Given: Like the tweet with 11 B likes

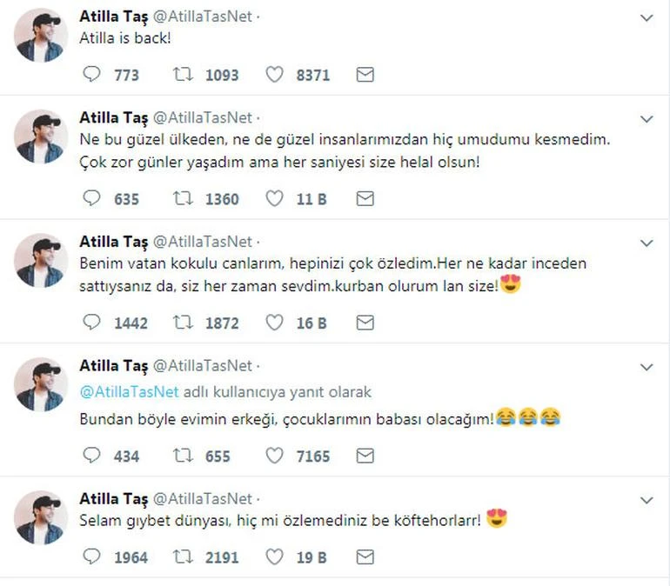Looking at the screenshot, I should (x=274, y=199).
